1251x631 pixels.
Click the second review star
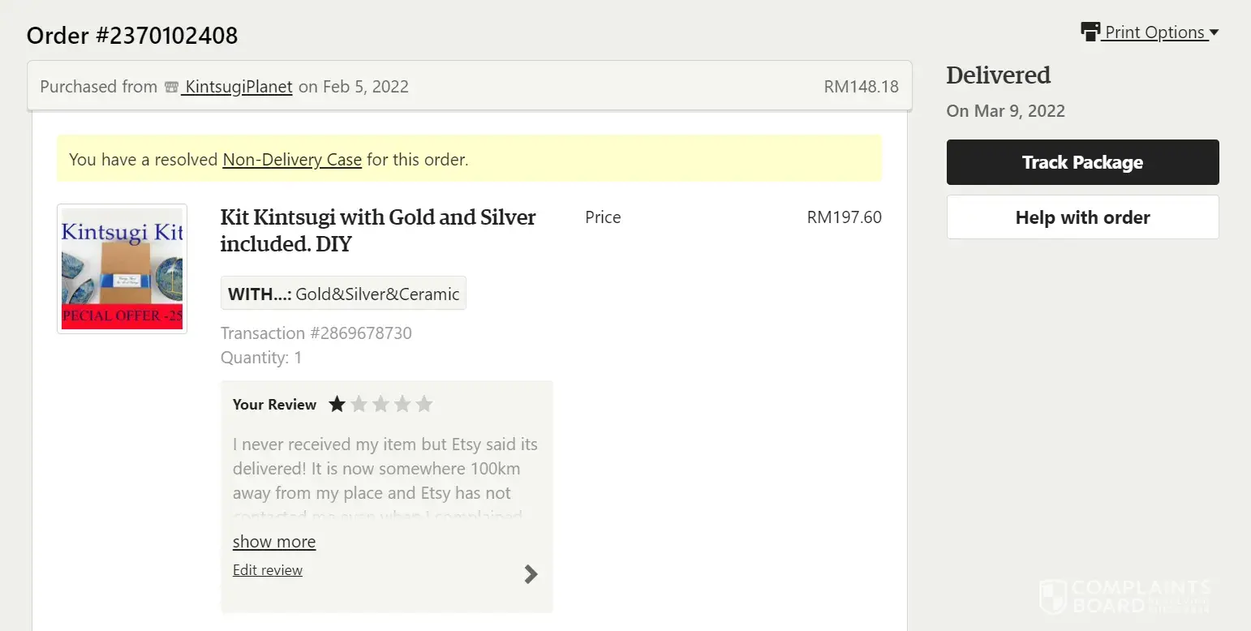pos(359,404)
